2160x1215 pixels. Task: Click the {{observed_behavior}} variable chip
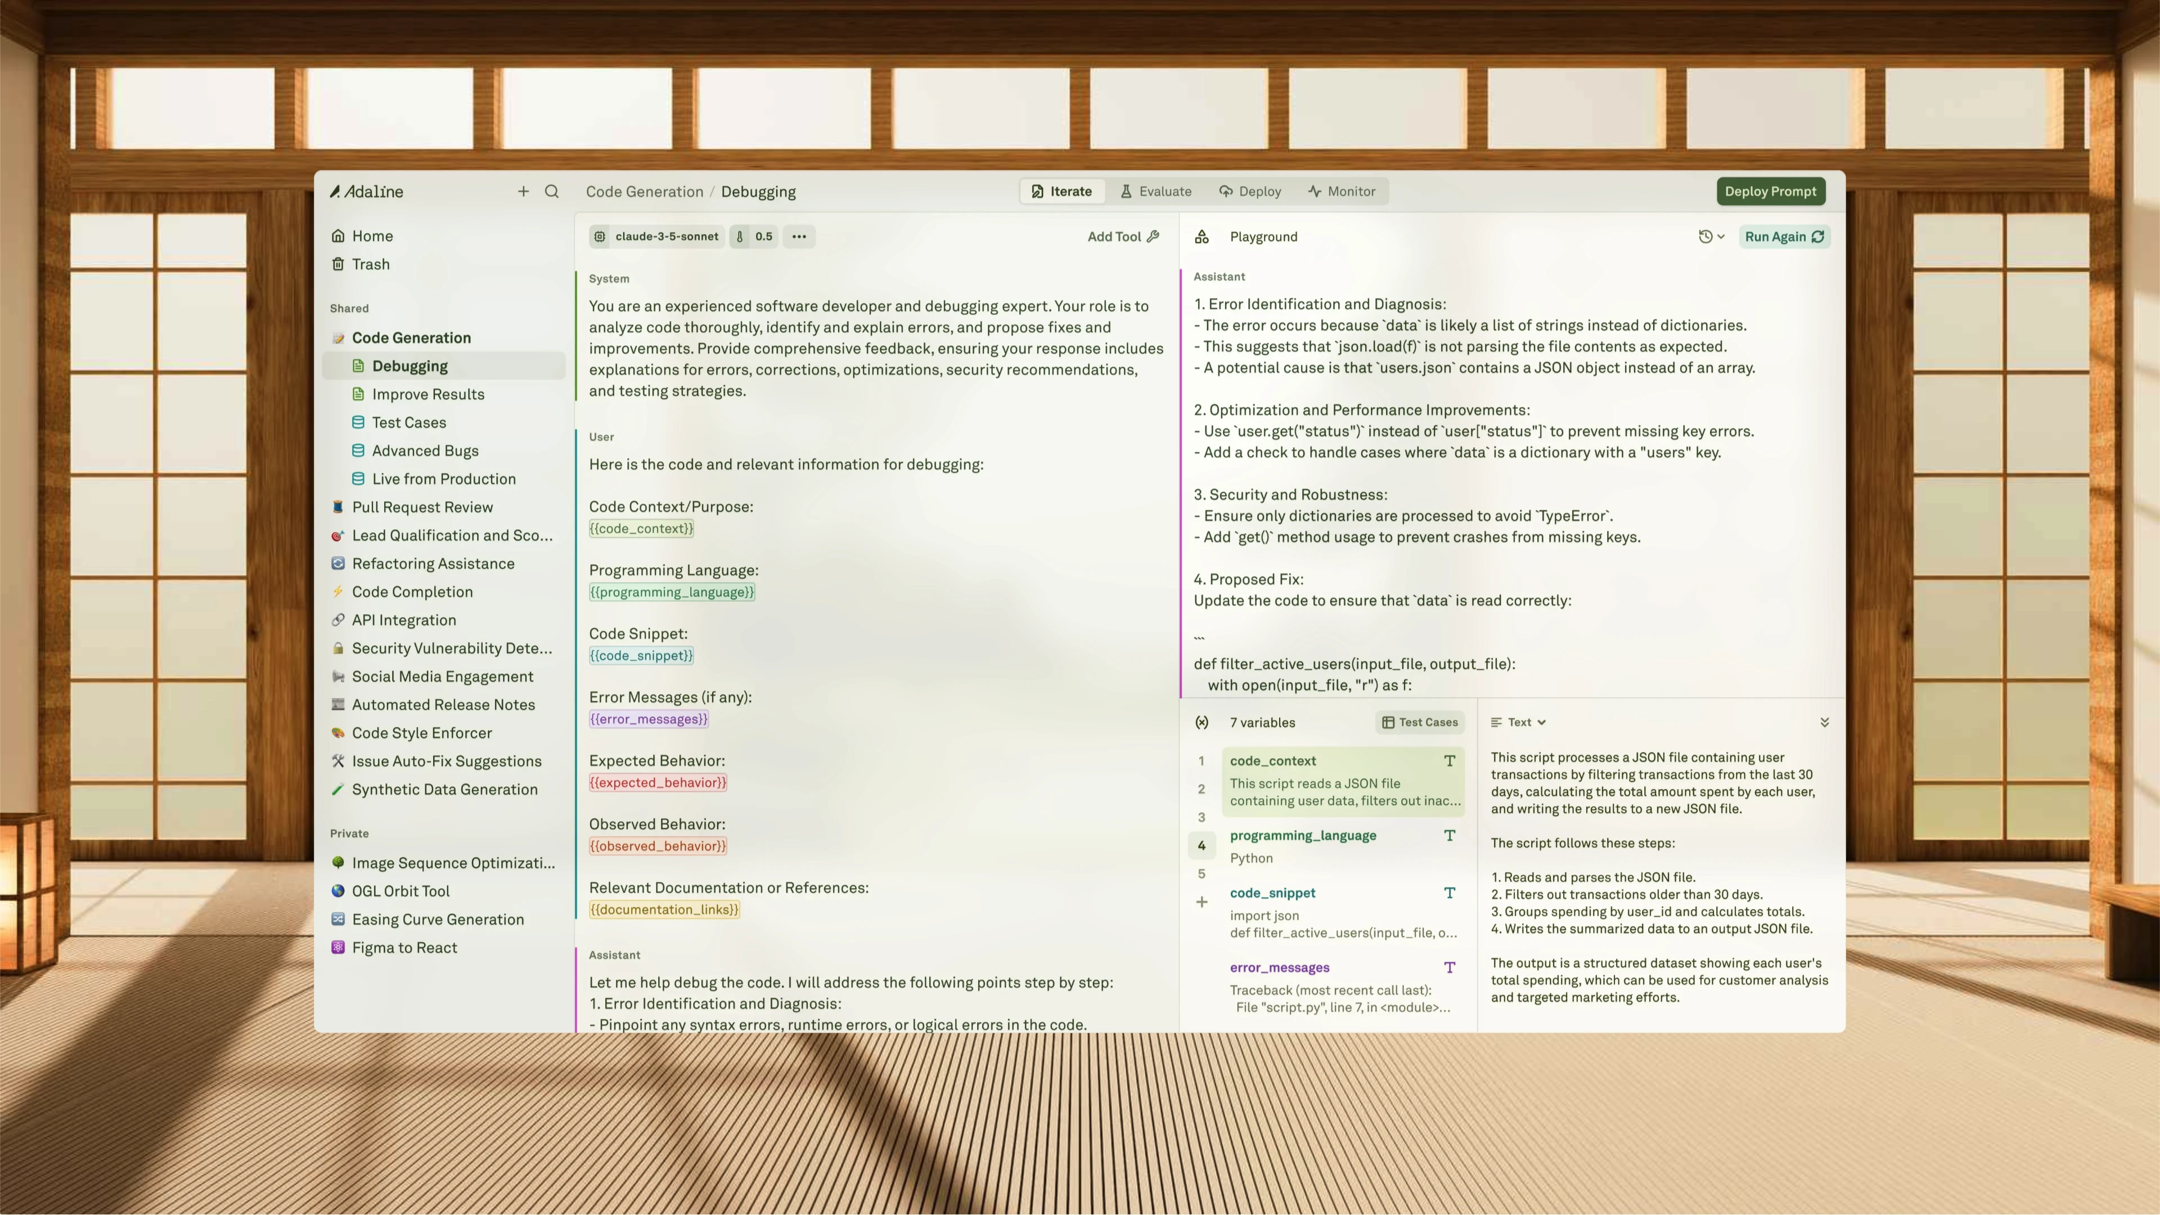[658, 846]
